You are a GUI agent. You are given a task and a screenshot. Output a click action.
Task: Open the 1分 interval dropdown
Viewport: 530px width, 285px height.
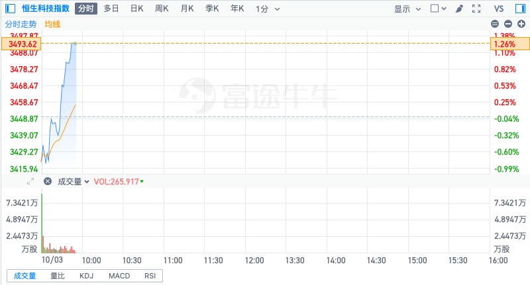(267, 9)
